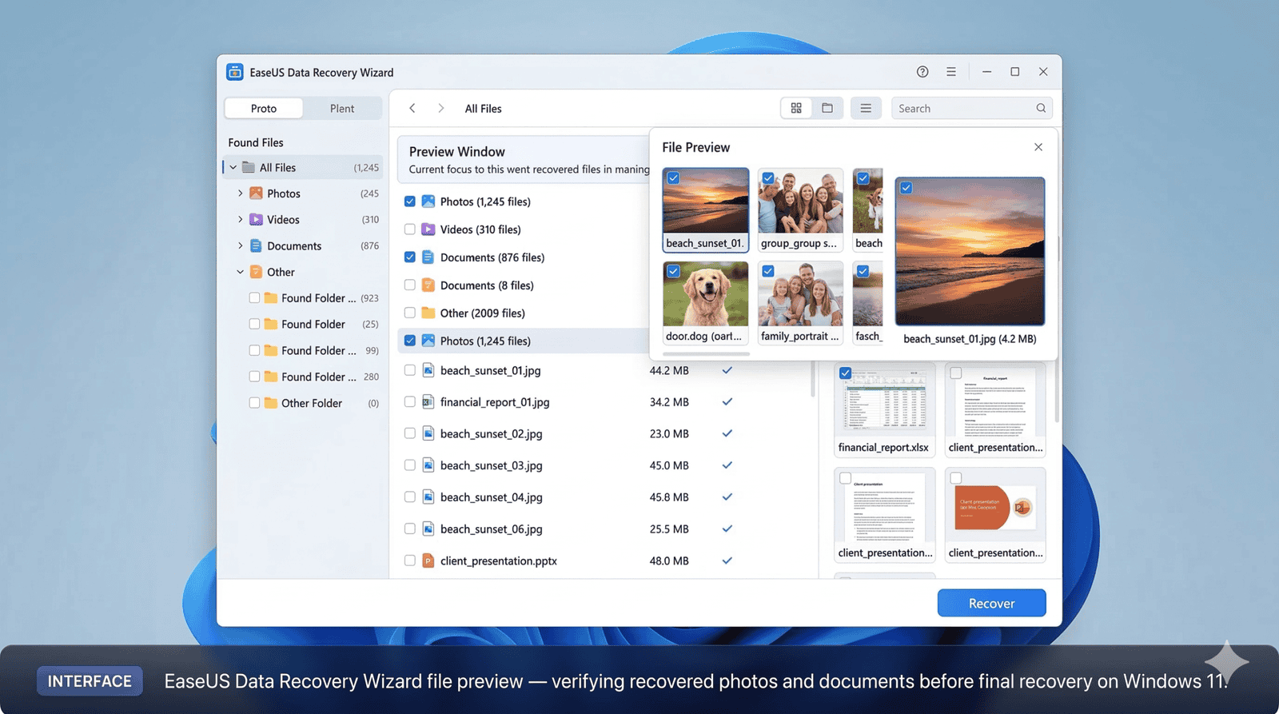Click the preview thumbnail strip horizontal scrollbar
Viewport: 1279px width, 714px height.
pos(707,353)
